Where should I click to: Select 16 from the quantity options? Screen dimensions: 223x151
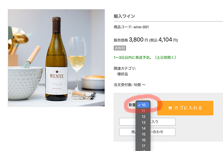(143, 140)
